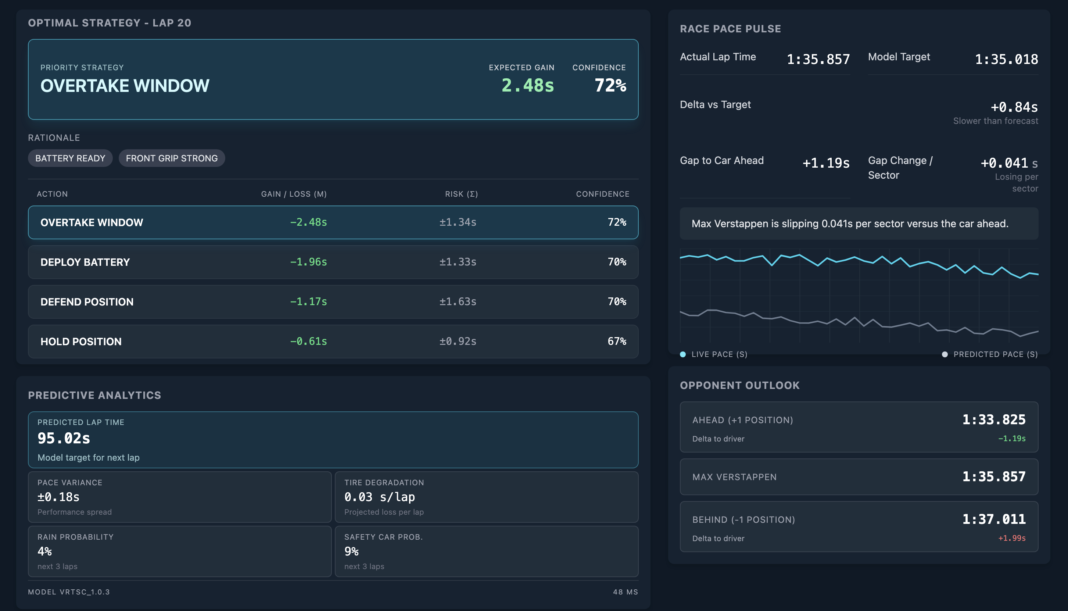
Task: Click the Live Pace legend dot
Action: (x=683, y=354)
